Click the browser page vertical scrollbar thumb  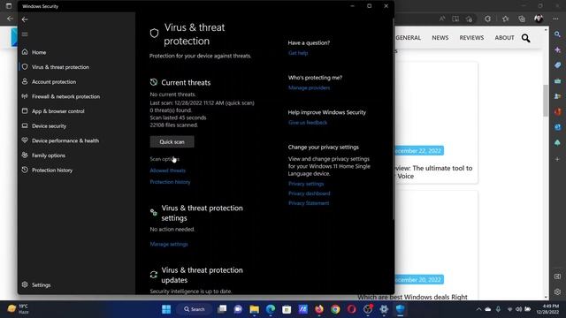point(546,101)
